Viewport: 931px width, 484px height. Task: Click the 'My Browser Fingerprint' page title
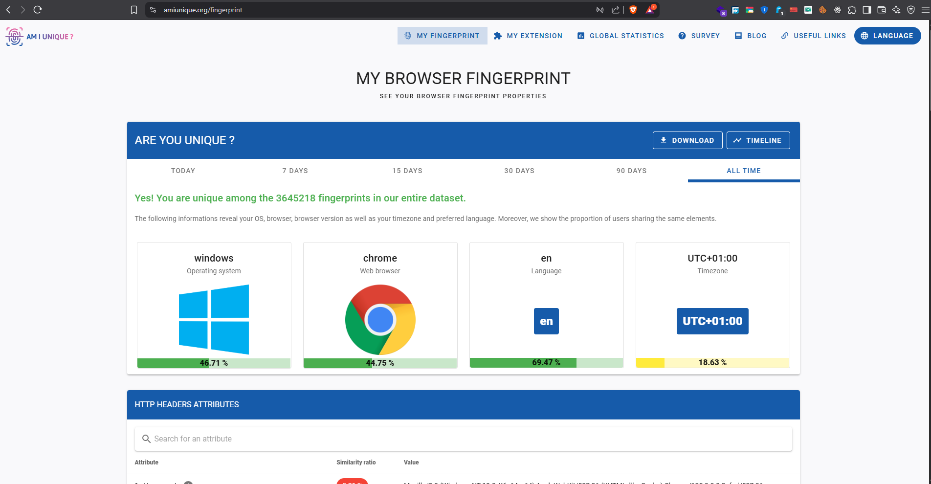(463, 78)
